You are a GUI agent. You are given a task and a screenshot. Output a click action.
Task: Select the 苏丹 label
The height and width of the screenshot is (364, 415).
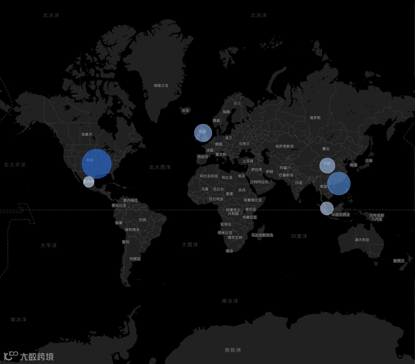(x=242, y=190)
